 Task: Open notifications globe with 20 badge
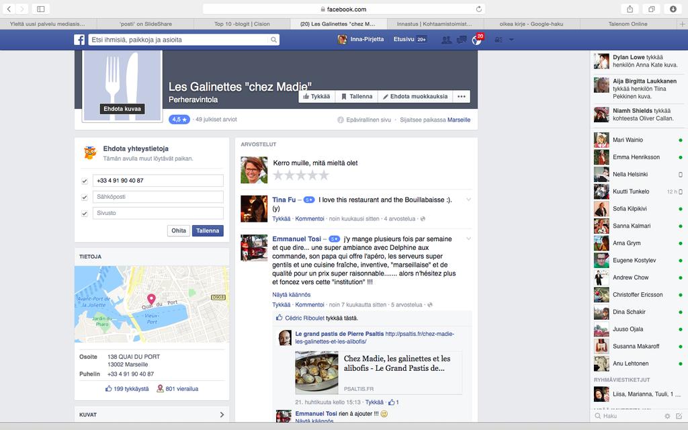477,40
